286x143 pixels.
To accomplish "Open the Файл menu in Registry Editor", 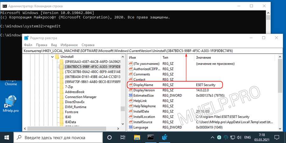I will point(28,45).
